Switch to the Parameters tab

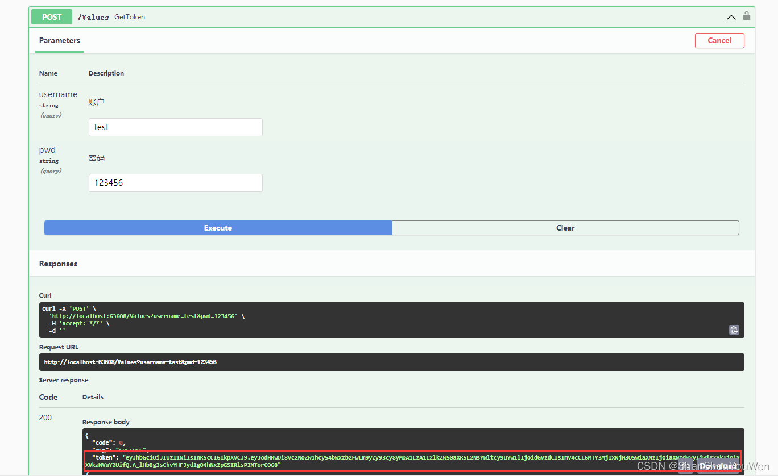(59, 40)
